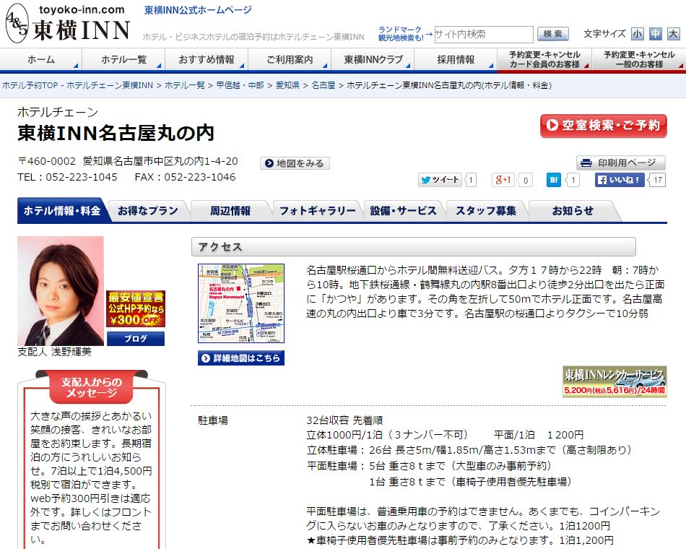The width and height of the screenshot is (686, 549).
Task: Click the 検索 search button
Action: tap(552, 34)
